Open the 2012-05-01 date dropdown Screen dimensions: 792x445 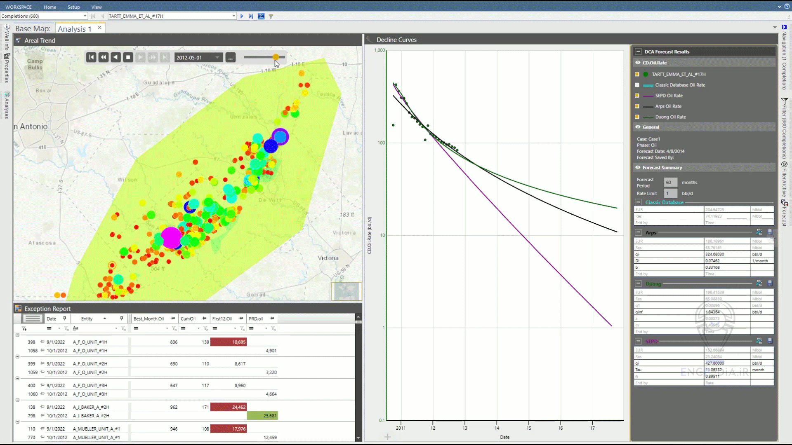[216, 57]
